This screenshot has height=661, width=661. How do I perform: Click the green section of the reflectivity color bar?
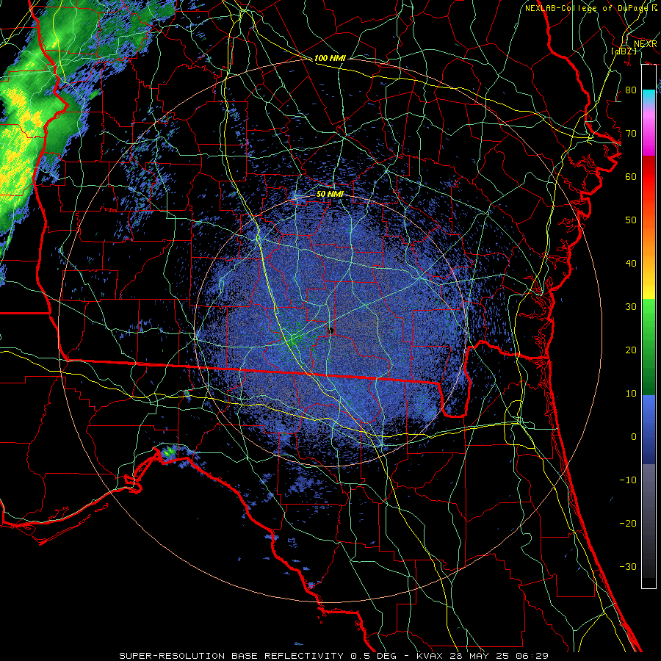pos(649,347)
